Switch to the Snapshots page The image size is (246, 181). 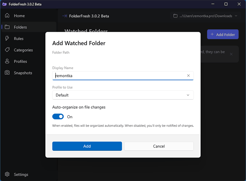pyautogui.click(x=23, y=73)
